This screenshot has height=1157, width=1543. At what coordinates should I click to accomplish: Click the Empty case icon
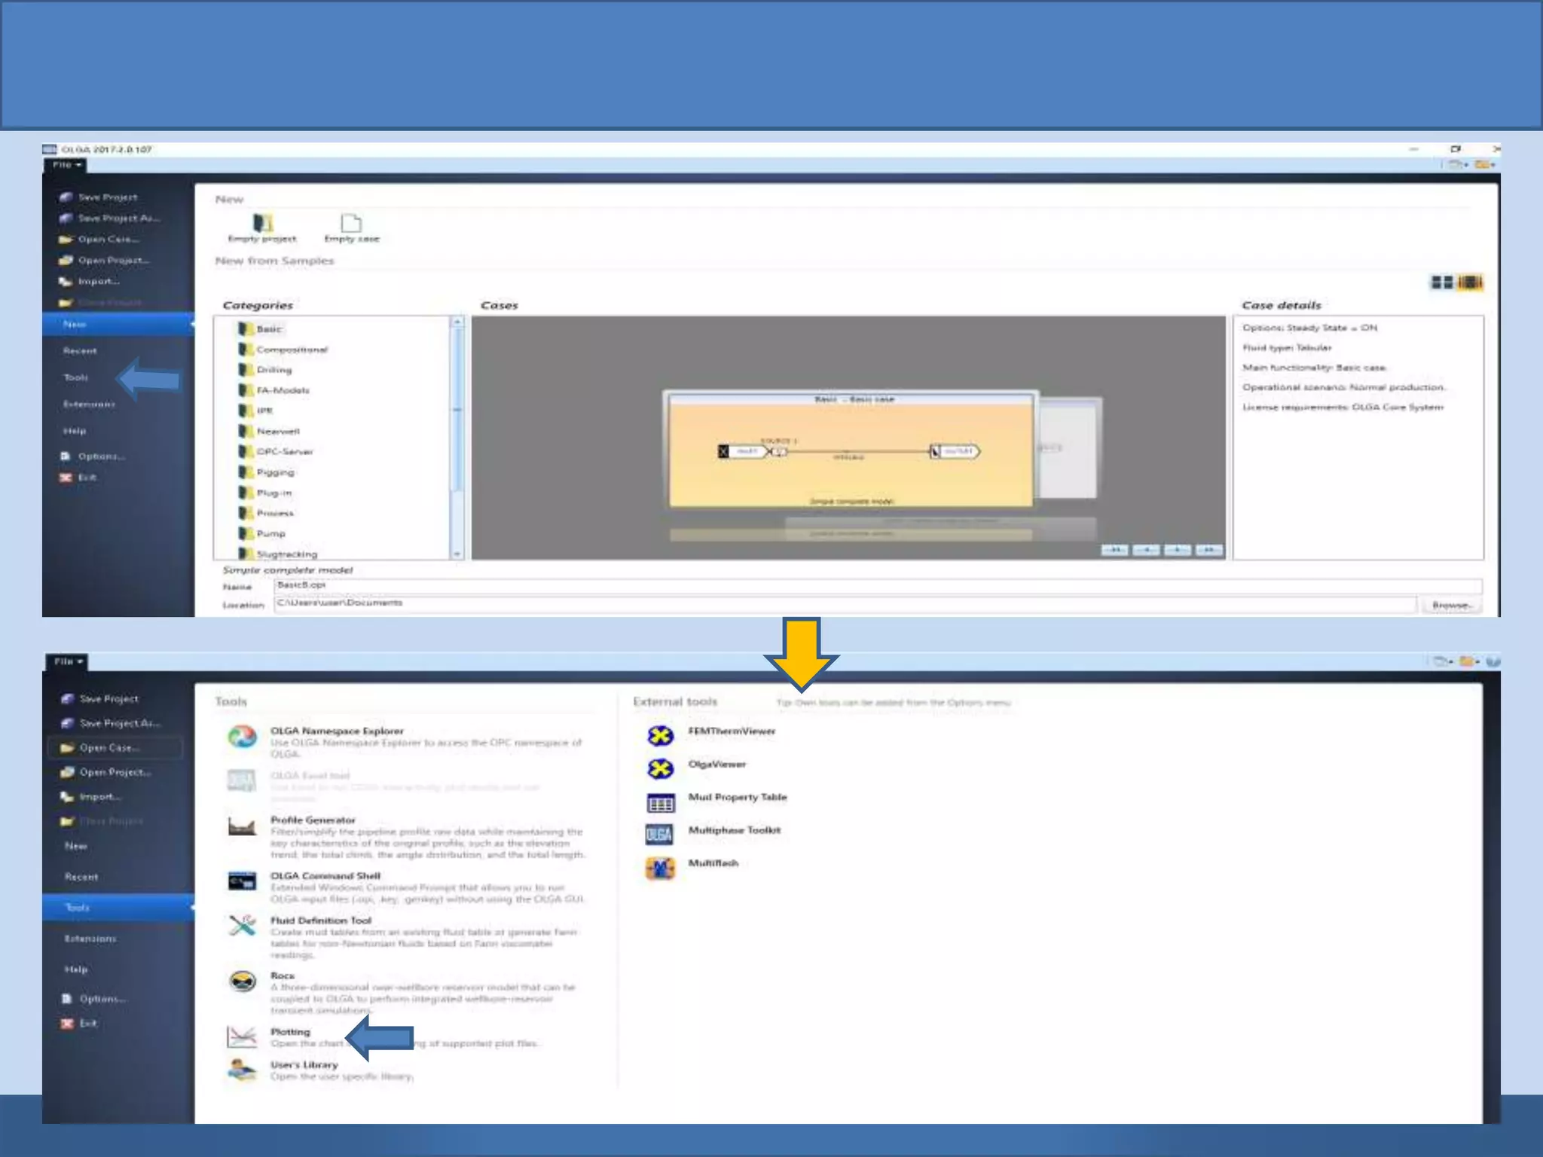(351, 223)
